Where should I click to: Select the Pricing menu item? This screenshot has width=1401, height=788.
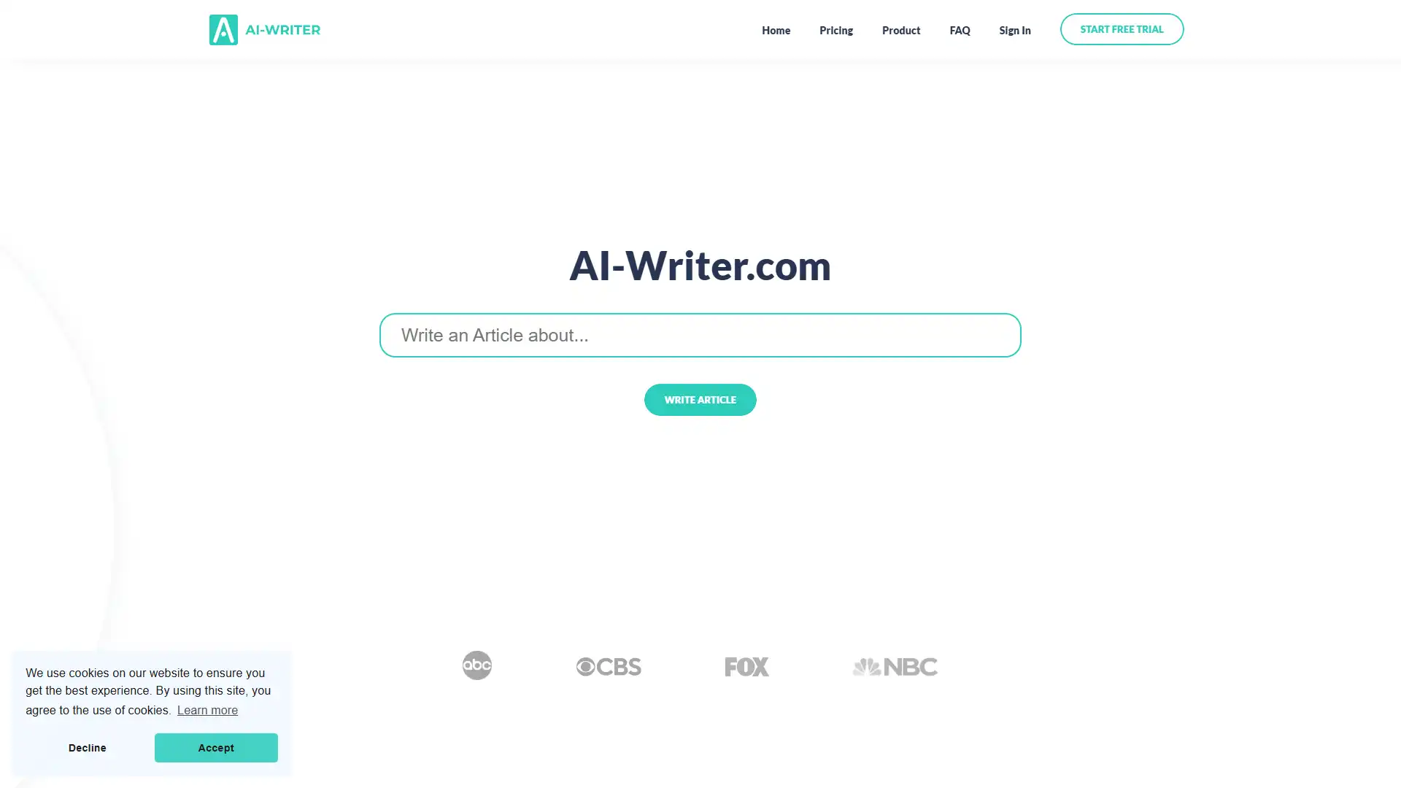[x=836, y=30]
